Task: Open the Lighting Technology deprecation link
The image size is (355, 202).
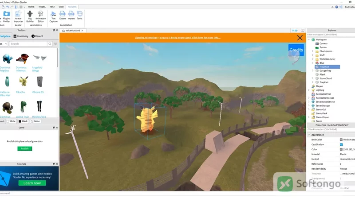Action: [x=177, y=38]
